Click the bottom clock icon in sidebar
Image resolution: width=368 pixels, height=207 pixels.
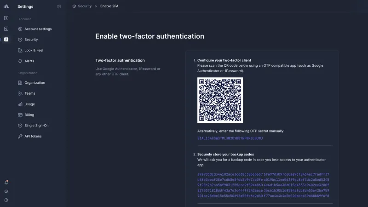pyautogui.click(x=6, y=200)
